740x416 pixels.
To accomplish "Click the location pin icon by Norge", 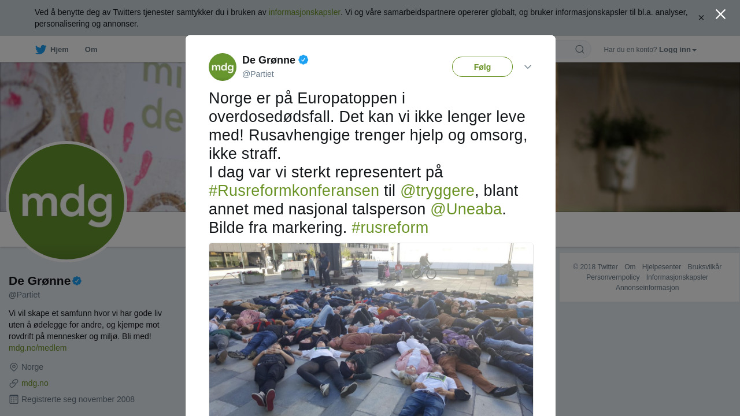I will click(14, 367).
